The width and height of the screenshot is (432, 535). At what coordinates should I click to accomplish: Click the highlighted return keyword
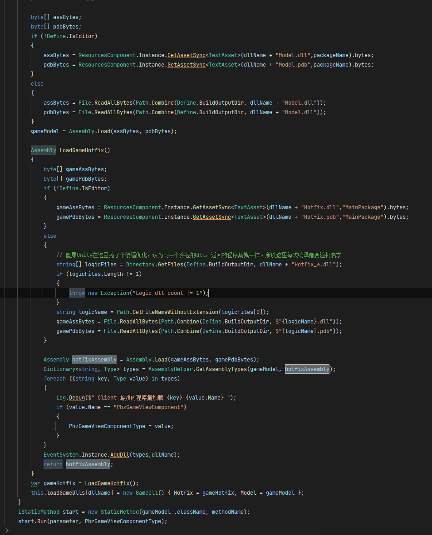point(53,464)
